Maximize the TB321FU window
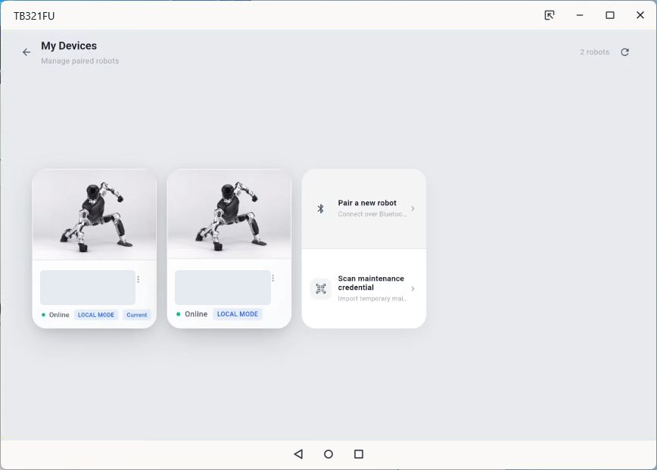This screenshot has width=657, height=470. coord(610,15)
